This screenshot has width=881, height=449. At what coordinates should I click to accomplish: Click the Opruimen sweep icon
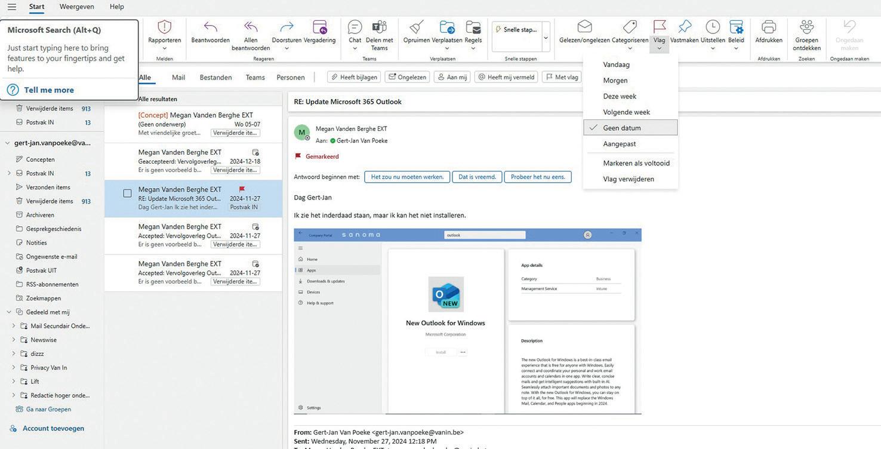[x=416, y=27]
